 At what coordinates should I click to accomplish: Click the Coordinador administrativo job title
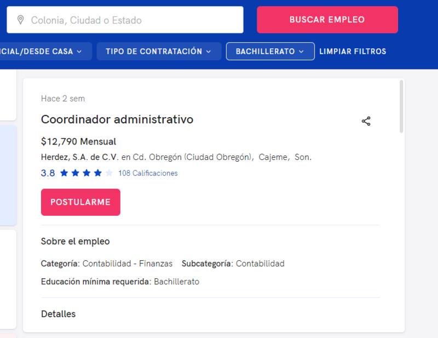117,119
